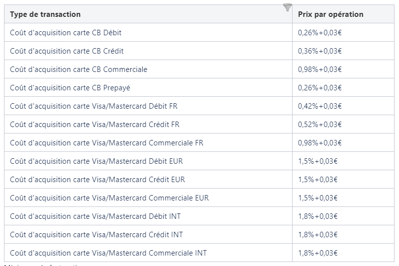Click the Visa/Mastercard Commerciale FR row label
399x266 pixels.
106,143
